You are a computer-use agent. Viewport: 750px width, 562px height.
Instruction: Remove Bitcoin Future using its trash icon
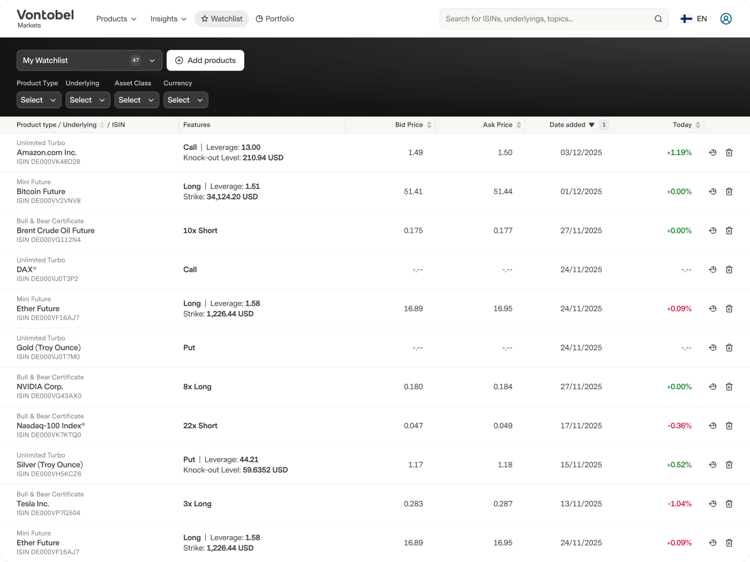pyautogui.click(x=729, y=192)
